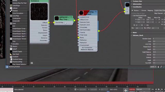Click the Bump input socket on material
The image size is (165, 92).
(78, 38)
